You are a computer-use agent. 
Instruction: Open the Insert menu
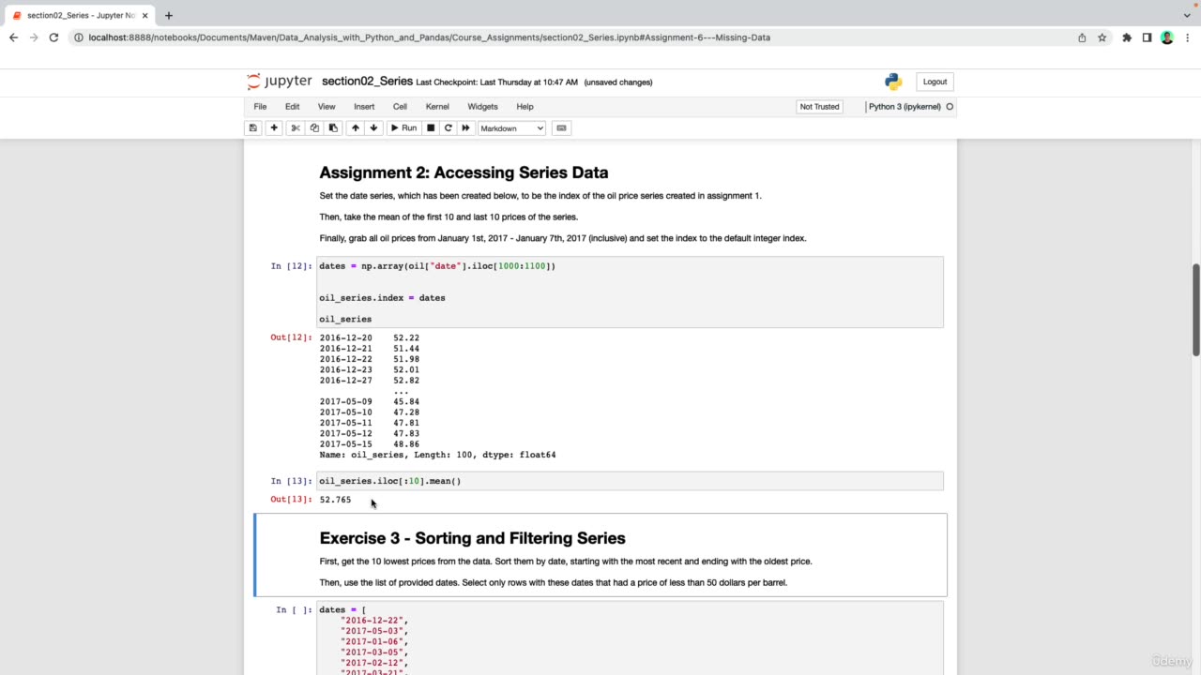(x=364, y=107)
